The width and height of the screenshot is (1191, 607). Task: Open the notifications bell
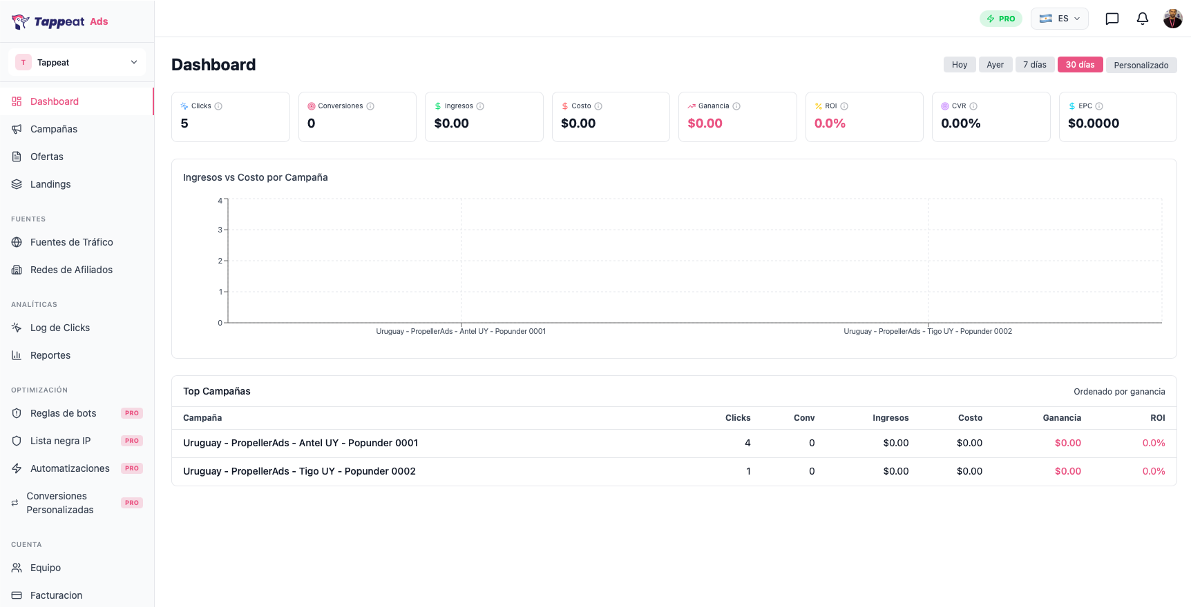[1143, 19]
